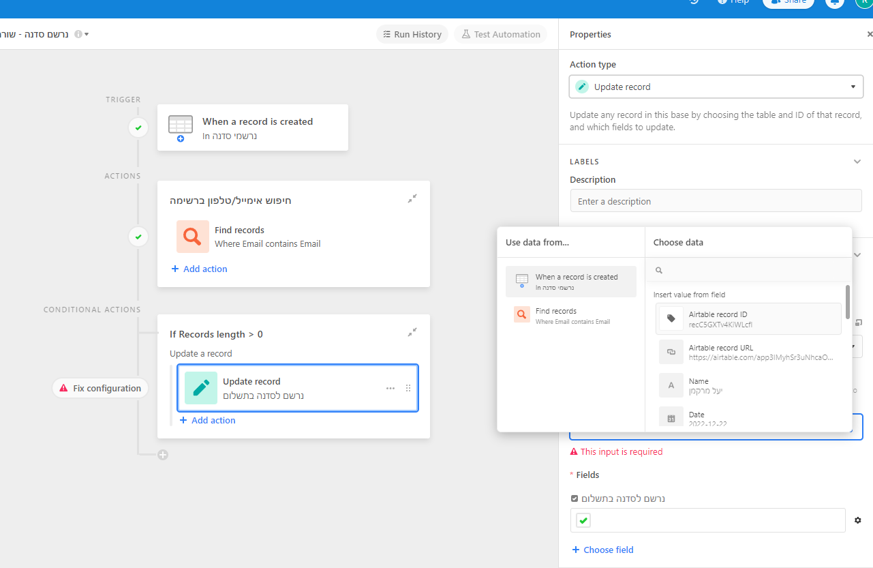873x568 pixels.
Task: Open notifications bell icon
Action: 835,2
